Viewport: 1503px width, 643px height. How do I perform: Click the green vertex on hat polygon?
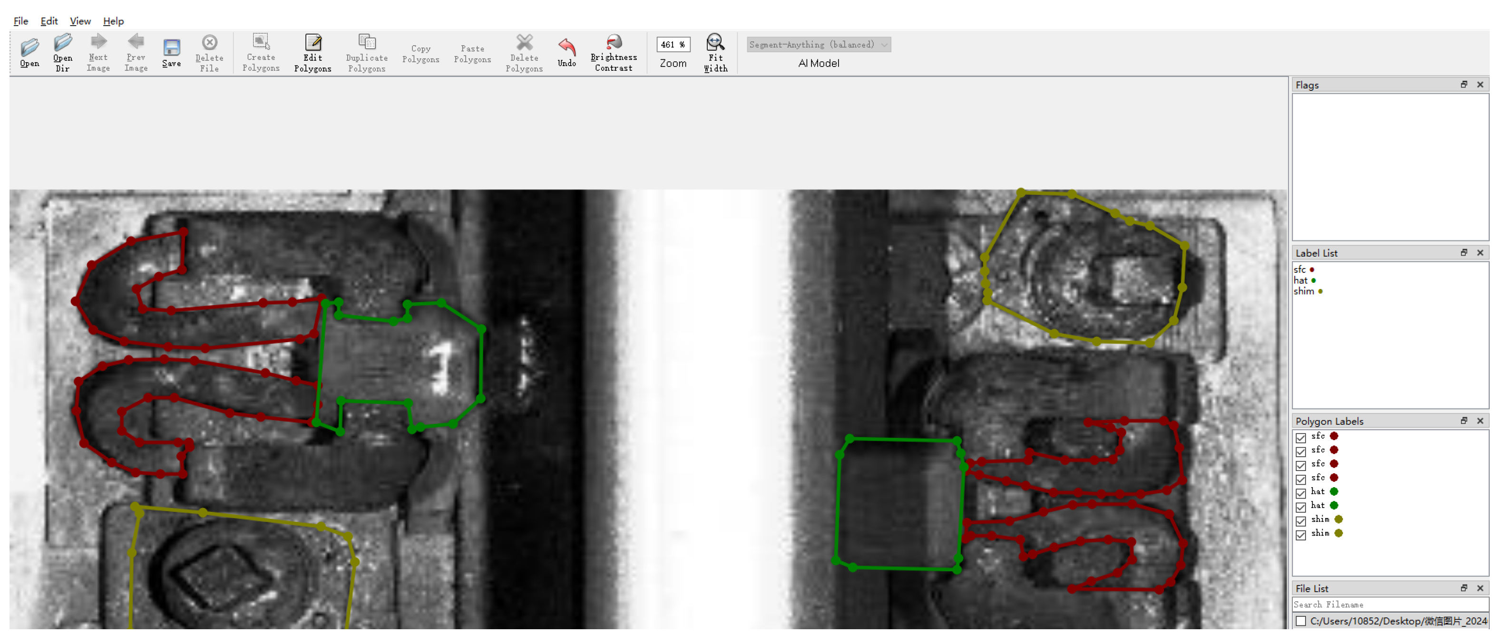(x=481, y=329)
